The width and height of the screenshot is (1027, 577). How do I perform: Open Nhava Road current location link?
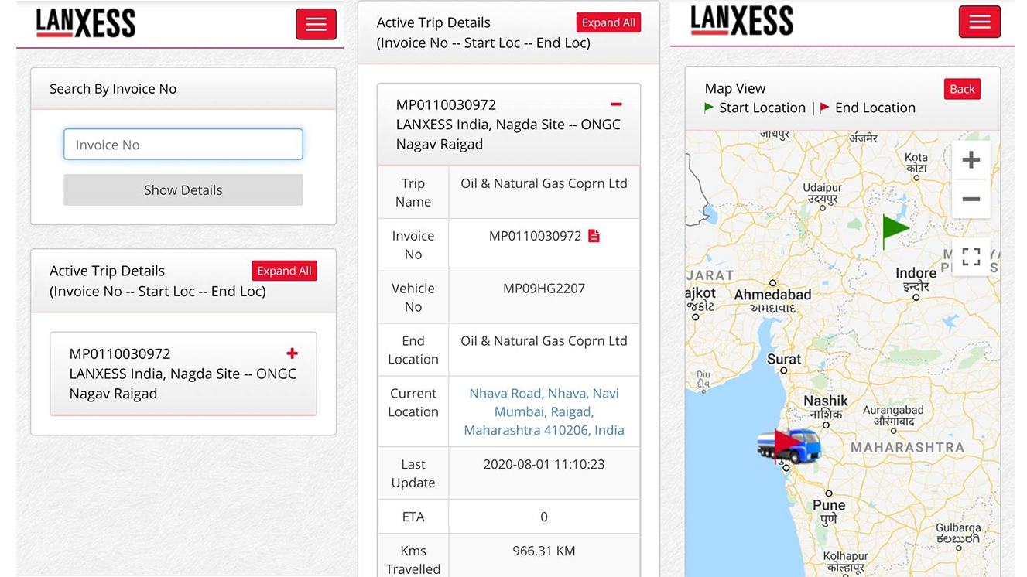click(x=544, y=411)
